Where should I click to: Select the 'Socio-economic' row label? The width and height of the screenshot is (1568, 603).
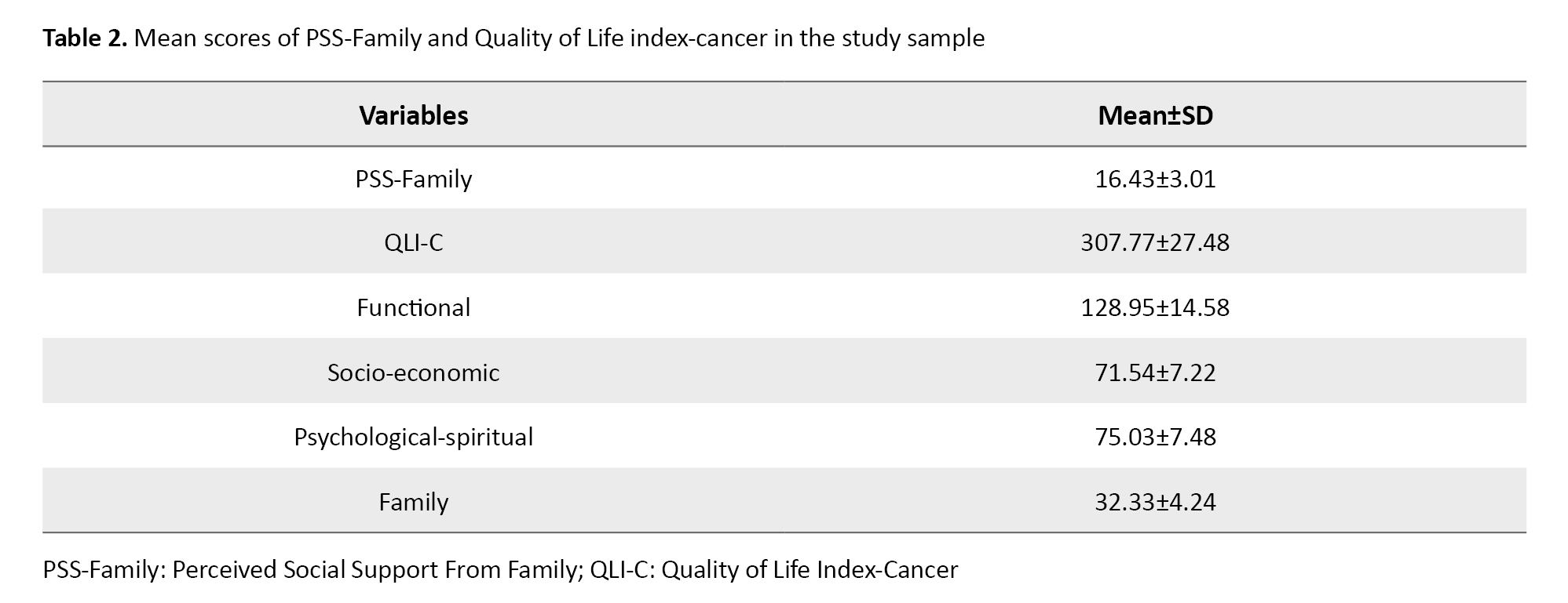(x=414, y=372)
